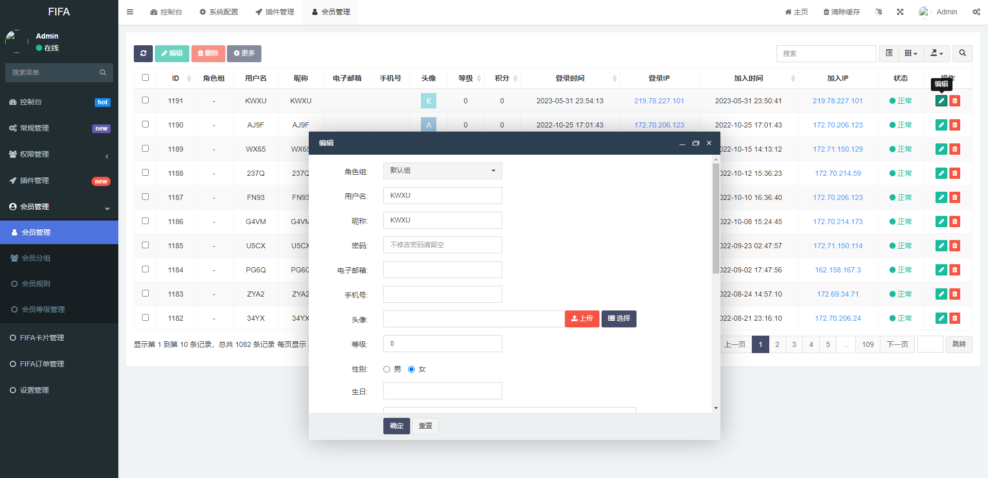Click the trash icon for row 1188
This screenshot has height=478, width=988.
tap(955, 173)
